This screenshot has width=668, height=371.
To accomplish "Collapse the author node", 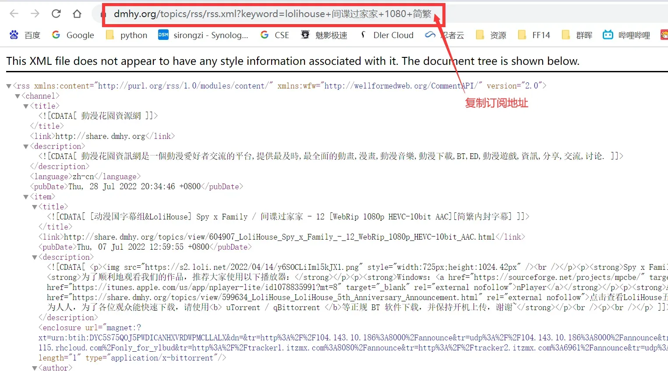I will [x=35, y=368].
